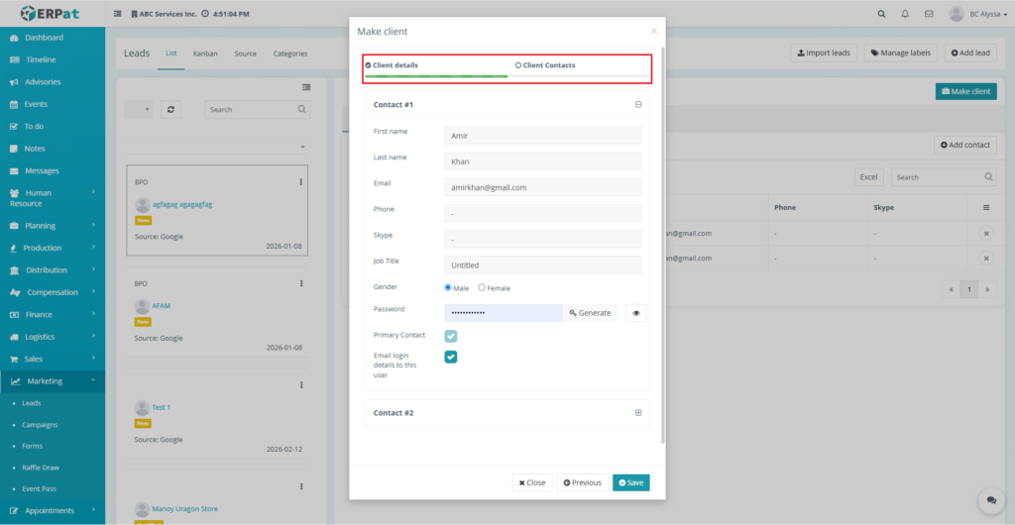
Task: Open Campaigns in the Marketing submenu
Action: click(x=40, y=425)
